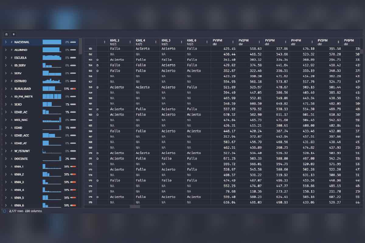The image size is (365, 243).
Task: Select row number 163 in the data grid
Action: (90, 115)
